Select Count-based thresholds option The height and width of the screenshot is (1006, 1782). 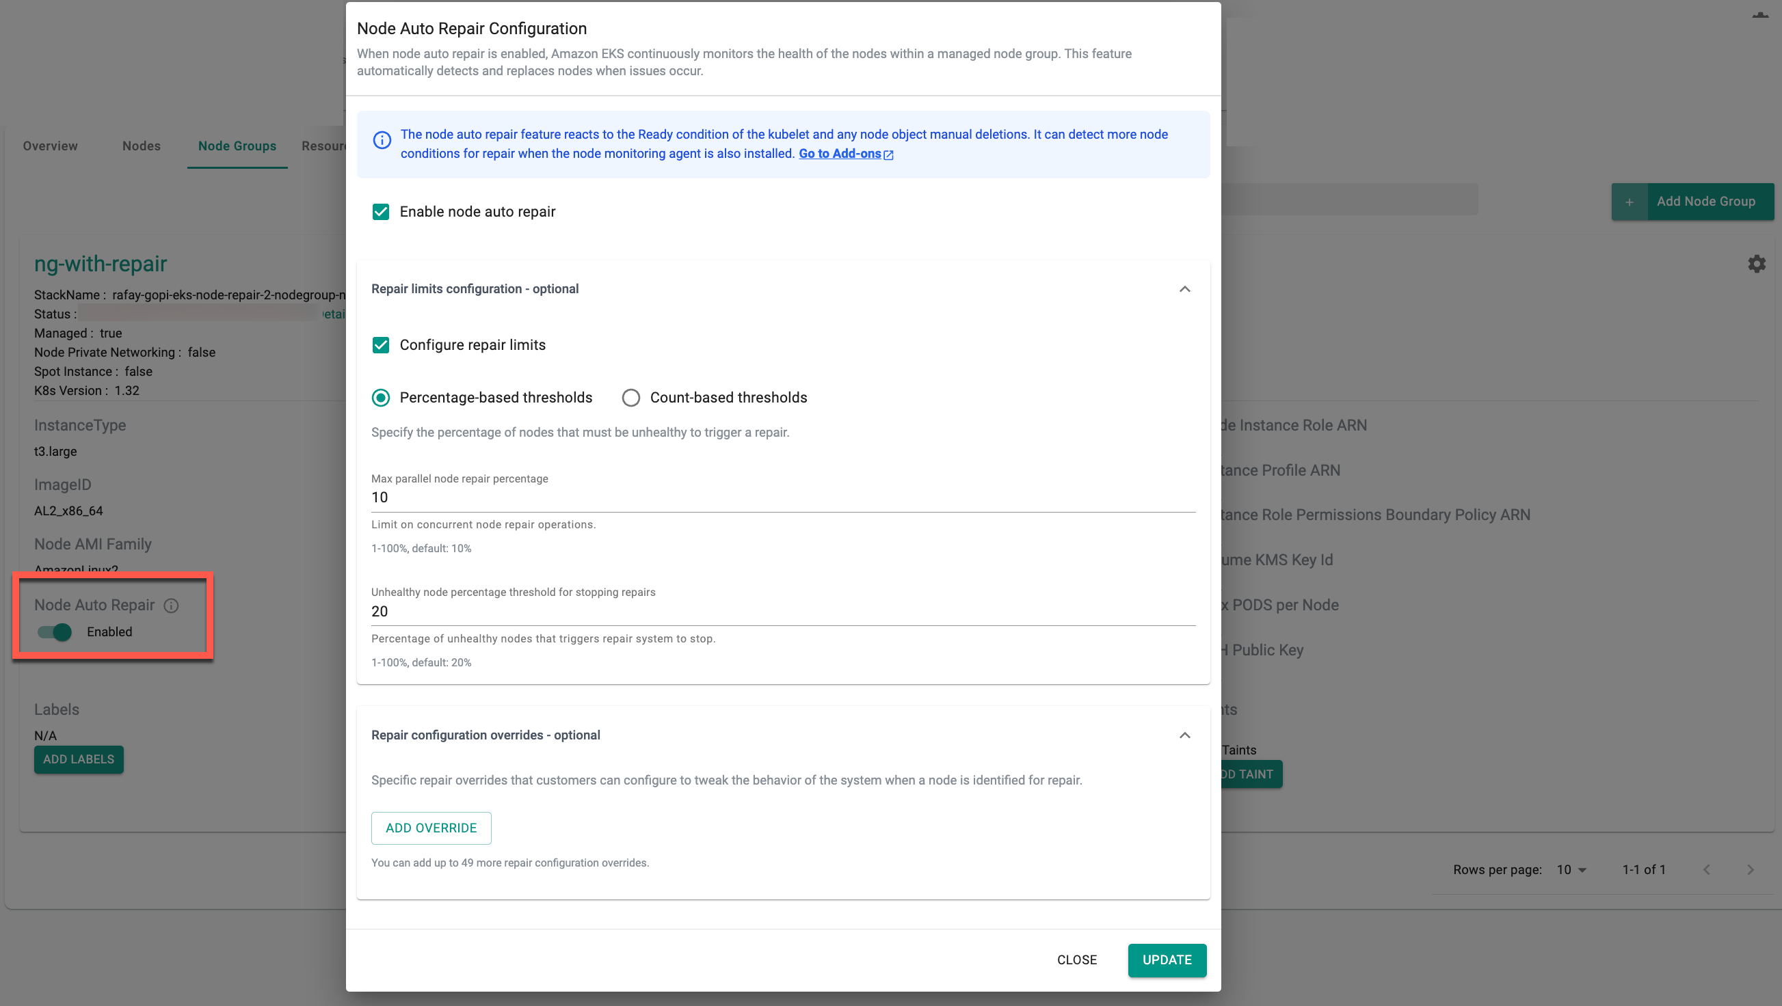[x=630, y=398]
